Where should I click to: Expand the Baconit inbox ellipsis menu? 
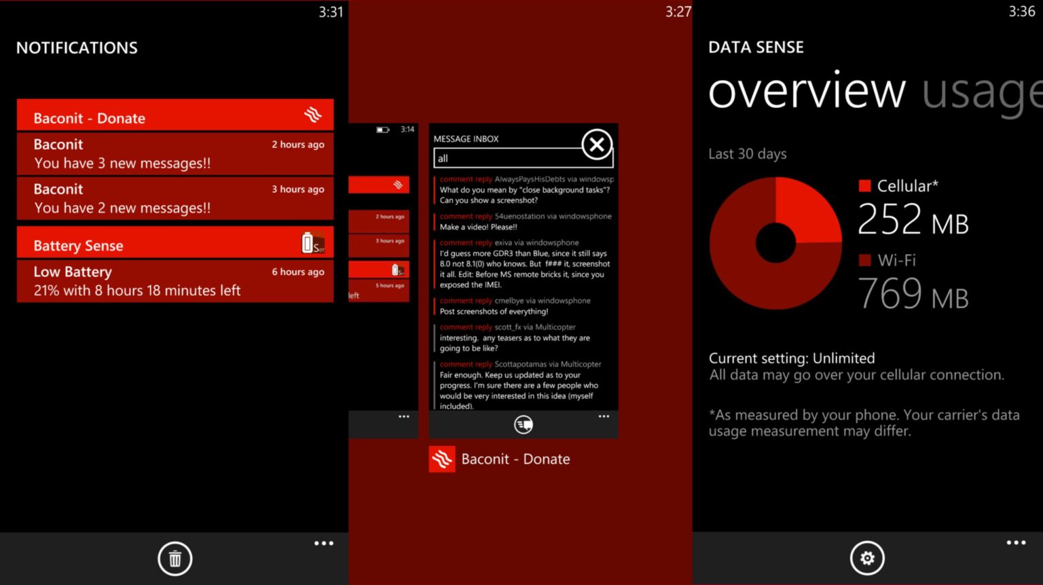pyautogui.click(x=604, y=416)
